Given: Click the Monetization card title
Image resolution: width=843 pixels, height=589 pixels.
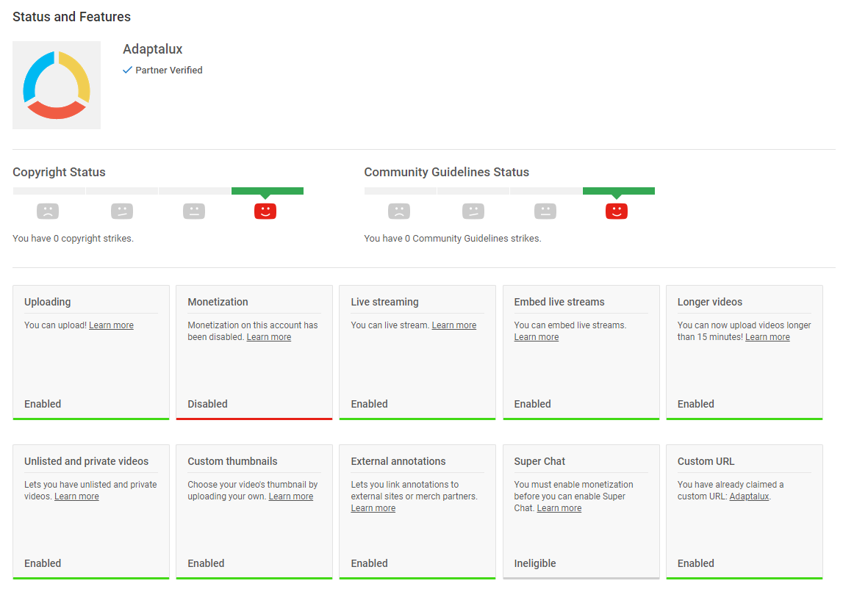Looking at the screenshot, I should pos(218,302).
